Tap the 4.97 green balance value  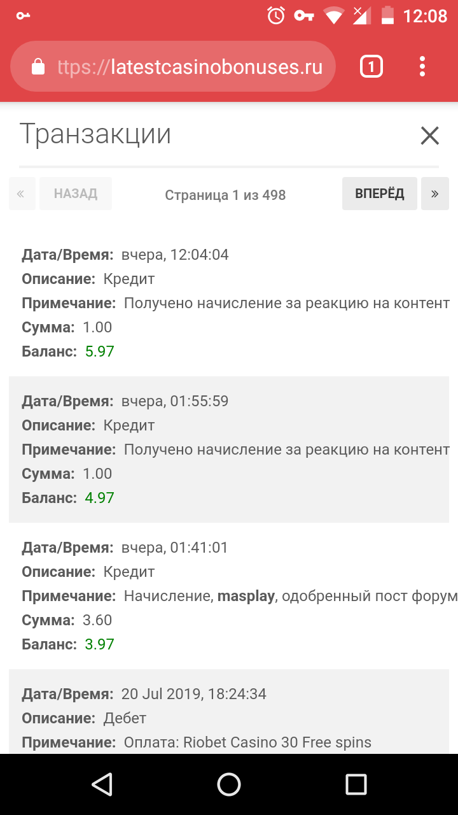pos(100,498)
